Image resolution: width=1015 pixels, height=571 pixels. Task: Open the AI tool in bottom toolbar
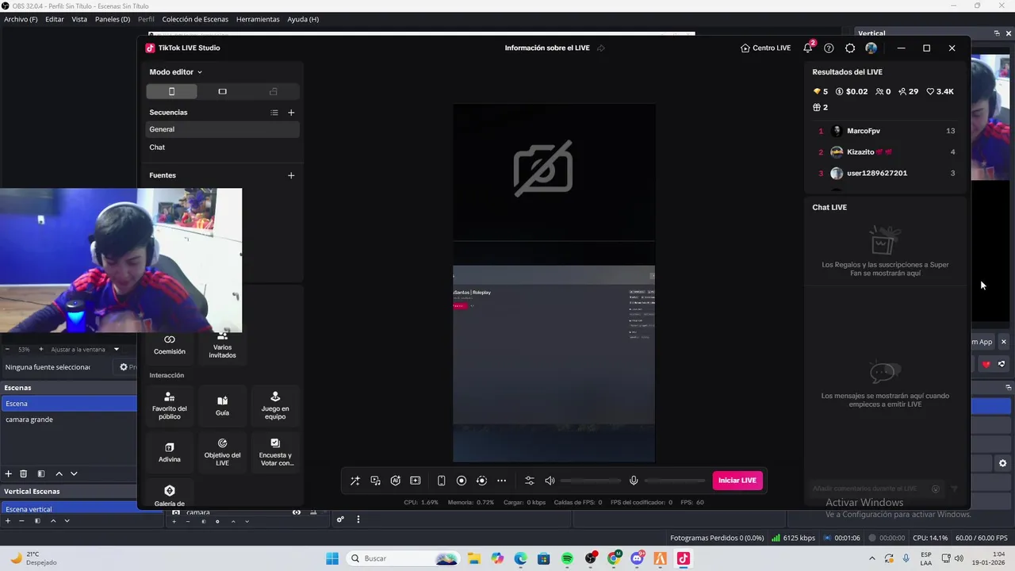pos(395,481)
